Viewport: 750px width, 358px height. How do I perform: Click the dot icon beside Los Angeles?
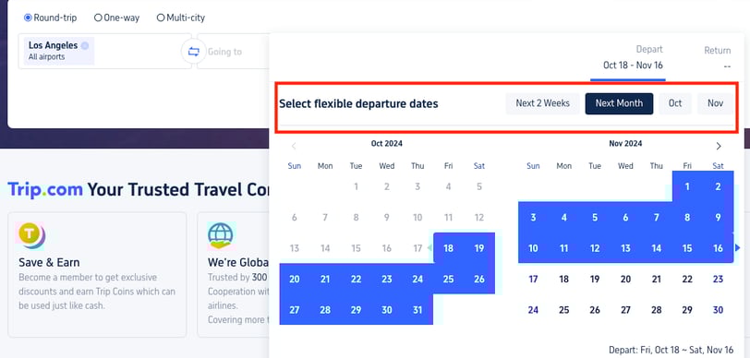point(85,46)
